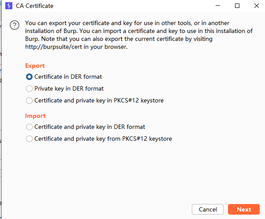Minimize the CA Certificate window
Viewport: 265px width, 219px height.
pyautogui.click(x=217, y=6)
